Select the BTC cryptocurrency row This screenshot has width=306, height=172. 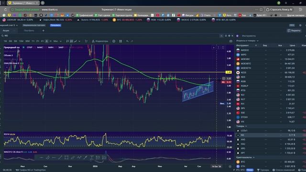pyautogui.click(x=271, y=162)
